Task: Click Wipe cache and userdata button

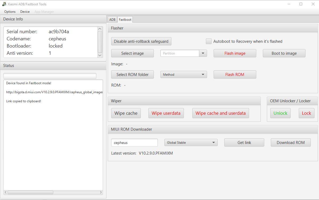Action: pos(221,113)
